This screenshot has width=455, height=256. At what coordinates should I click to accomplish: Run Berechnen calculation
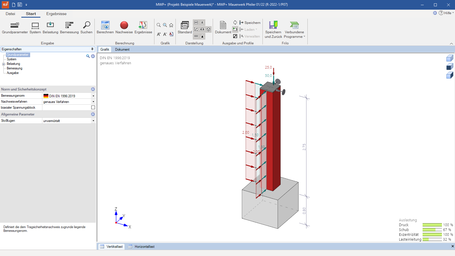tap(105, 28)
